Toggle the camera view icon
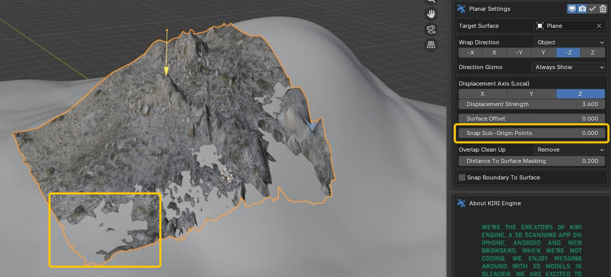Viewport: 611px width, 277px height. 431,29
